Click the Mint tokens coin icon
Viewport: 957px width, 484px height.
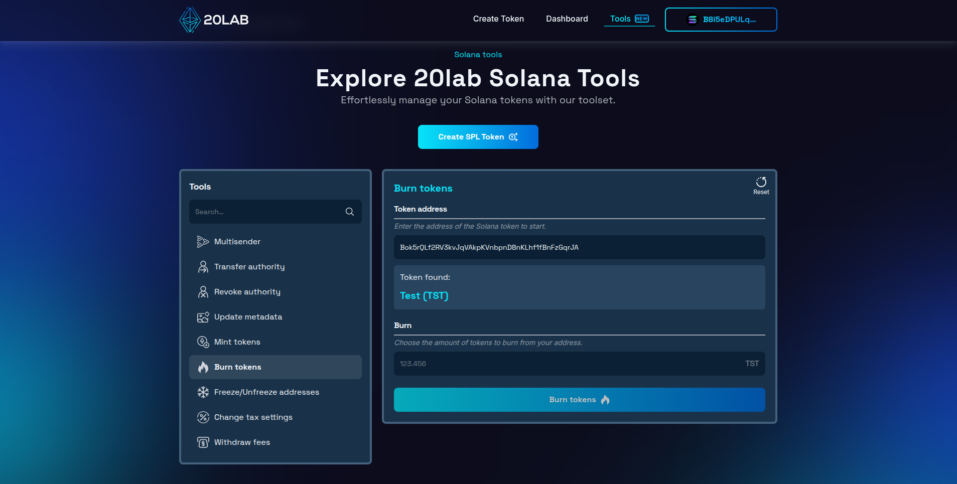pos(203,342)
